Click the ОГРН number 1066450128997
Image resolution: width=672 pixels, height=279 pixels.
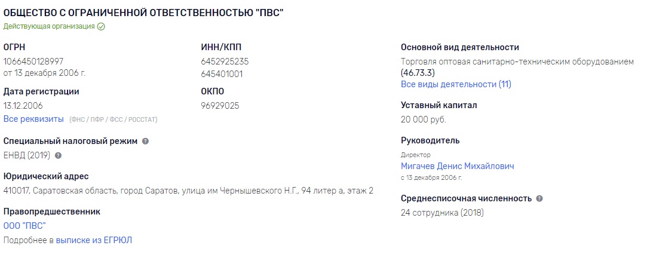click(x=33, y=62)
